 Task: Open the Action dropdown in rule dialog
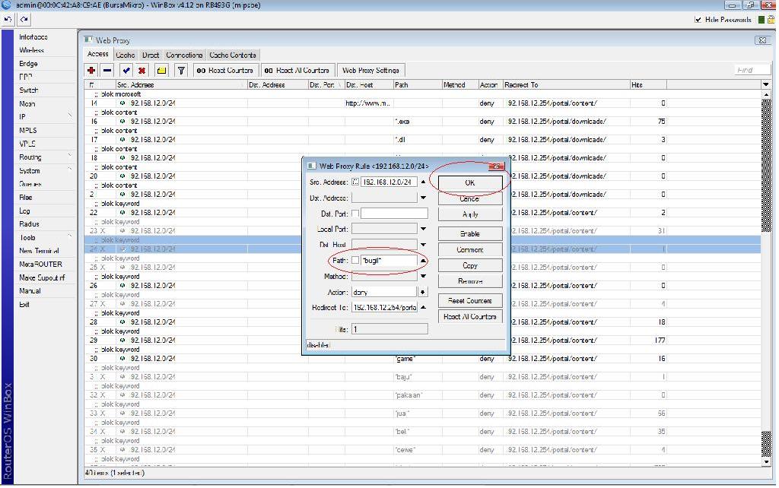[x=423, y=292]
